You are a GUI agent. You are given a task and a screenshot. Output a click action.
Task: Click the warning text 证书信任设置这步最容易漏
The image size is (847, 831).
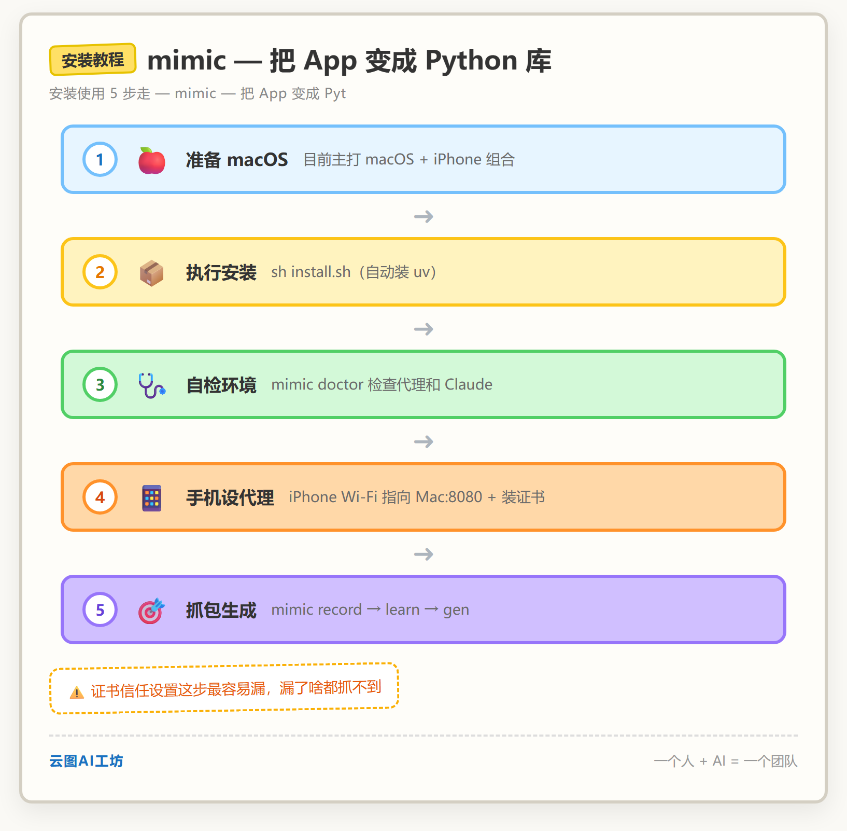click(178, 690)
